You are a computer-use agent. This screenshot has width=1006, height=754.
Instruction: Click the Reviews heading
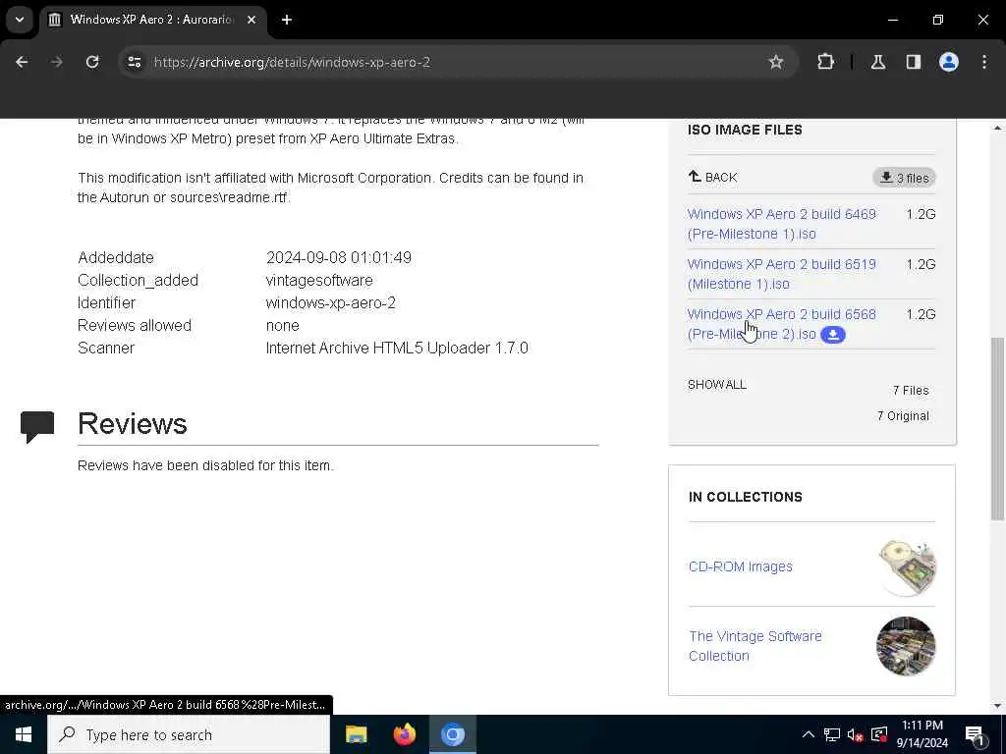pos(133,424)
